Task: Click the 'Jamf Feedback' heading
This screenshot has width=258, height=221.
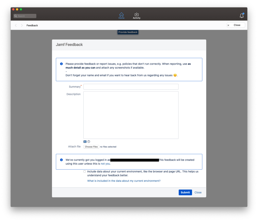Action: (x=69, y=45)
